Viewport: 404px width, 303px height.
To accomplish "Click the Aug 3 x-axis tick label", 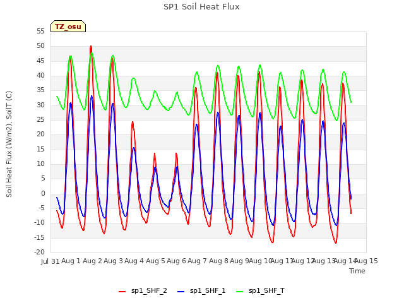I will (x=114, y=261).
